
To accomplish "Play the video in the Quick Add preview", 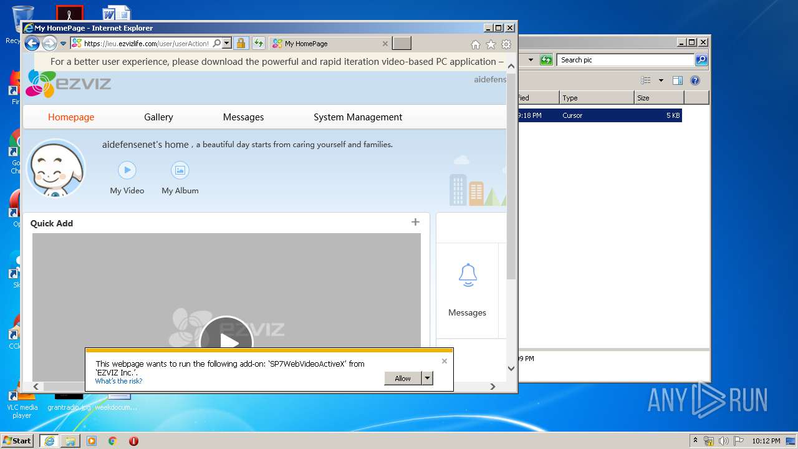I will 226,342.
